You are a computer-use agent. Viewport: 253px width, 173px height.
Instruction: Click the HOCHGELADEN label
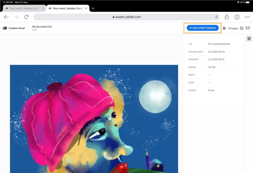pos(196,52)
